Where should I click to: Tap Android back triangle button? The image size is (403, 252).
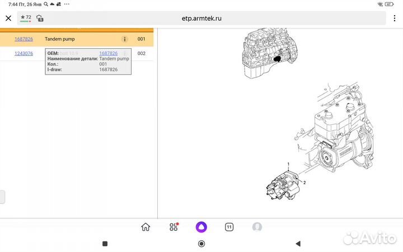point(298,244)
